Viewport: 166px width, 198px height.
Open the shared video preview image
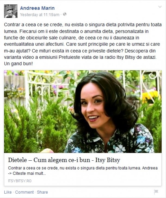coord(83,112)
